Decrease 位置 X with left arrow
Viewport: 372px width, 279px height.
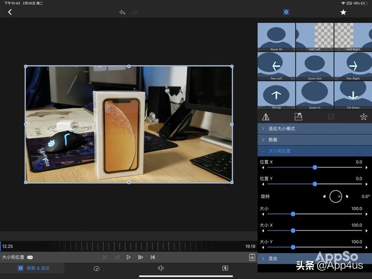click(263, 167)
